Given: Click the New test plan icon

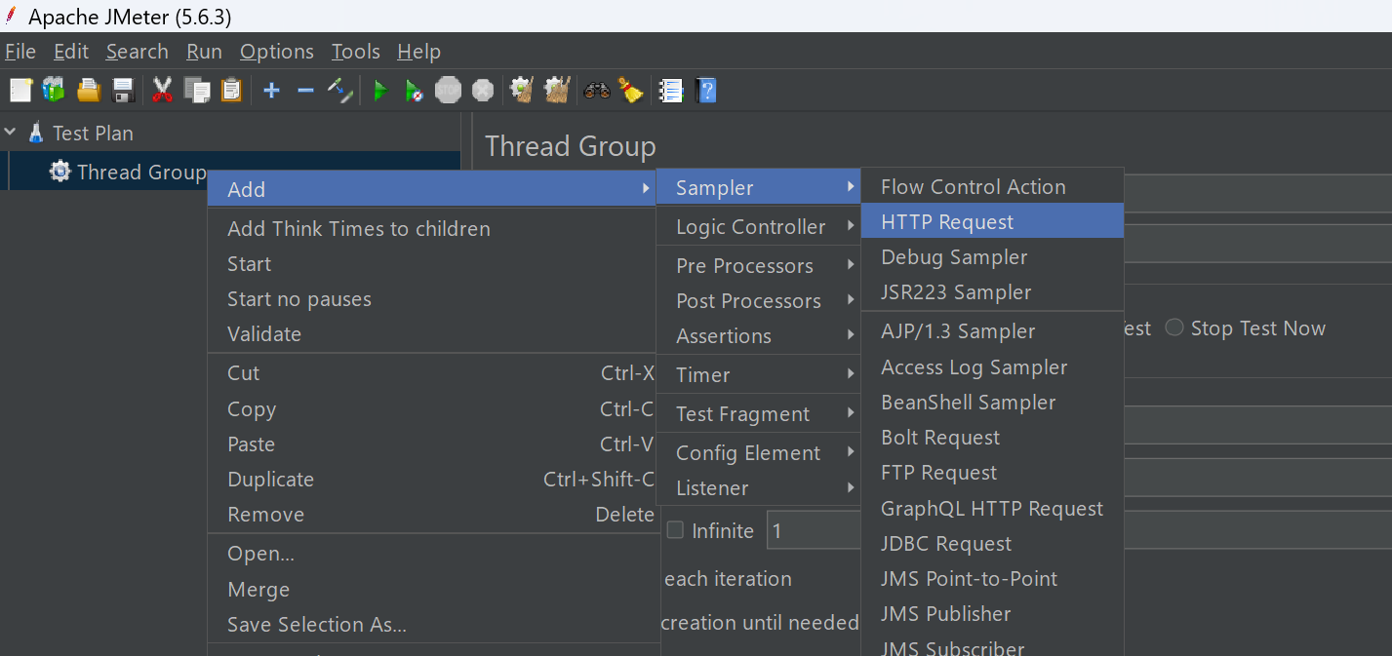Looking at the screenshot, I should 20,91.
